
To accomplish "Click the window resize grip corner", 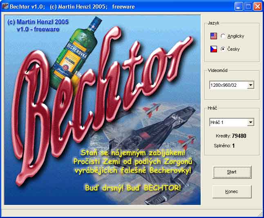I will coord(260,214).
